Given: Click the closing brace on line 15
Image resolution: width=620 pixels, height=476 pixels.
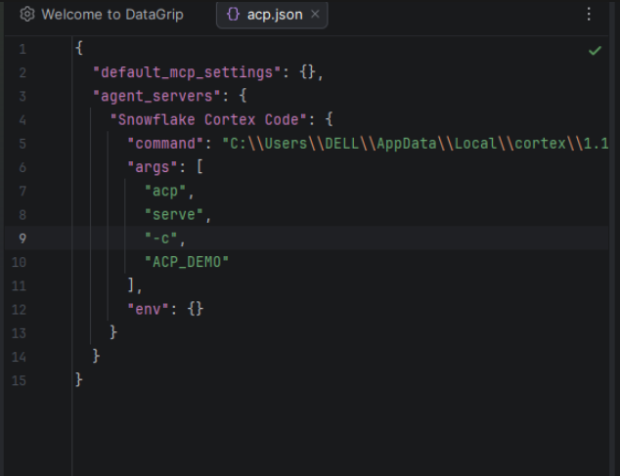Looking at the screenshot, I should 79,379.
